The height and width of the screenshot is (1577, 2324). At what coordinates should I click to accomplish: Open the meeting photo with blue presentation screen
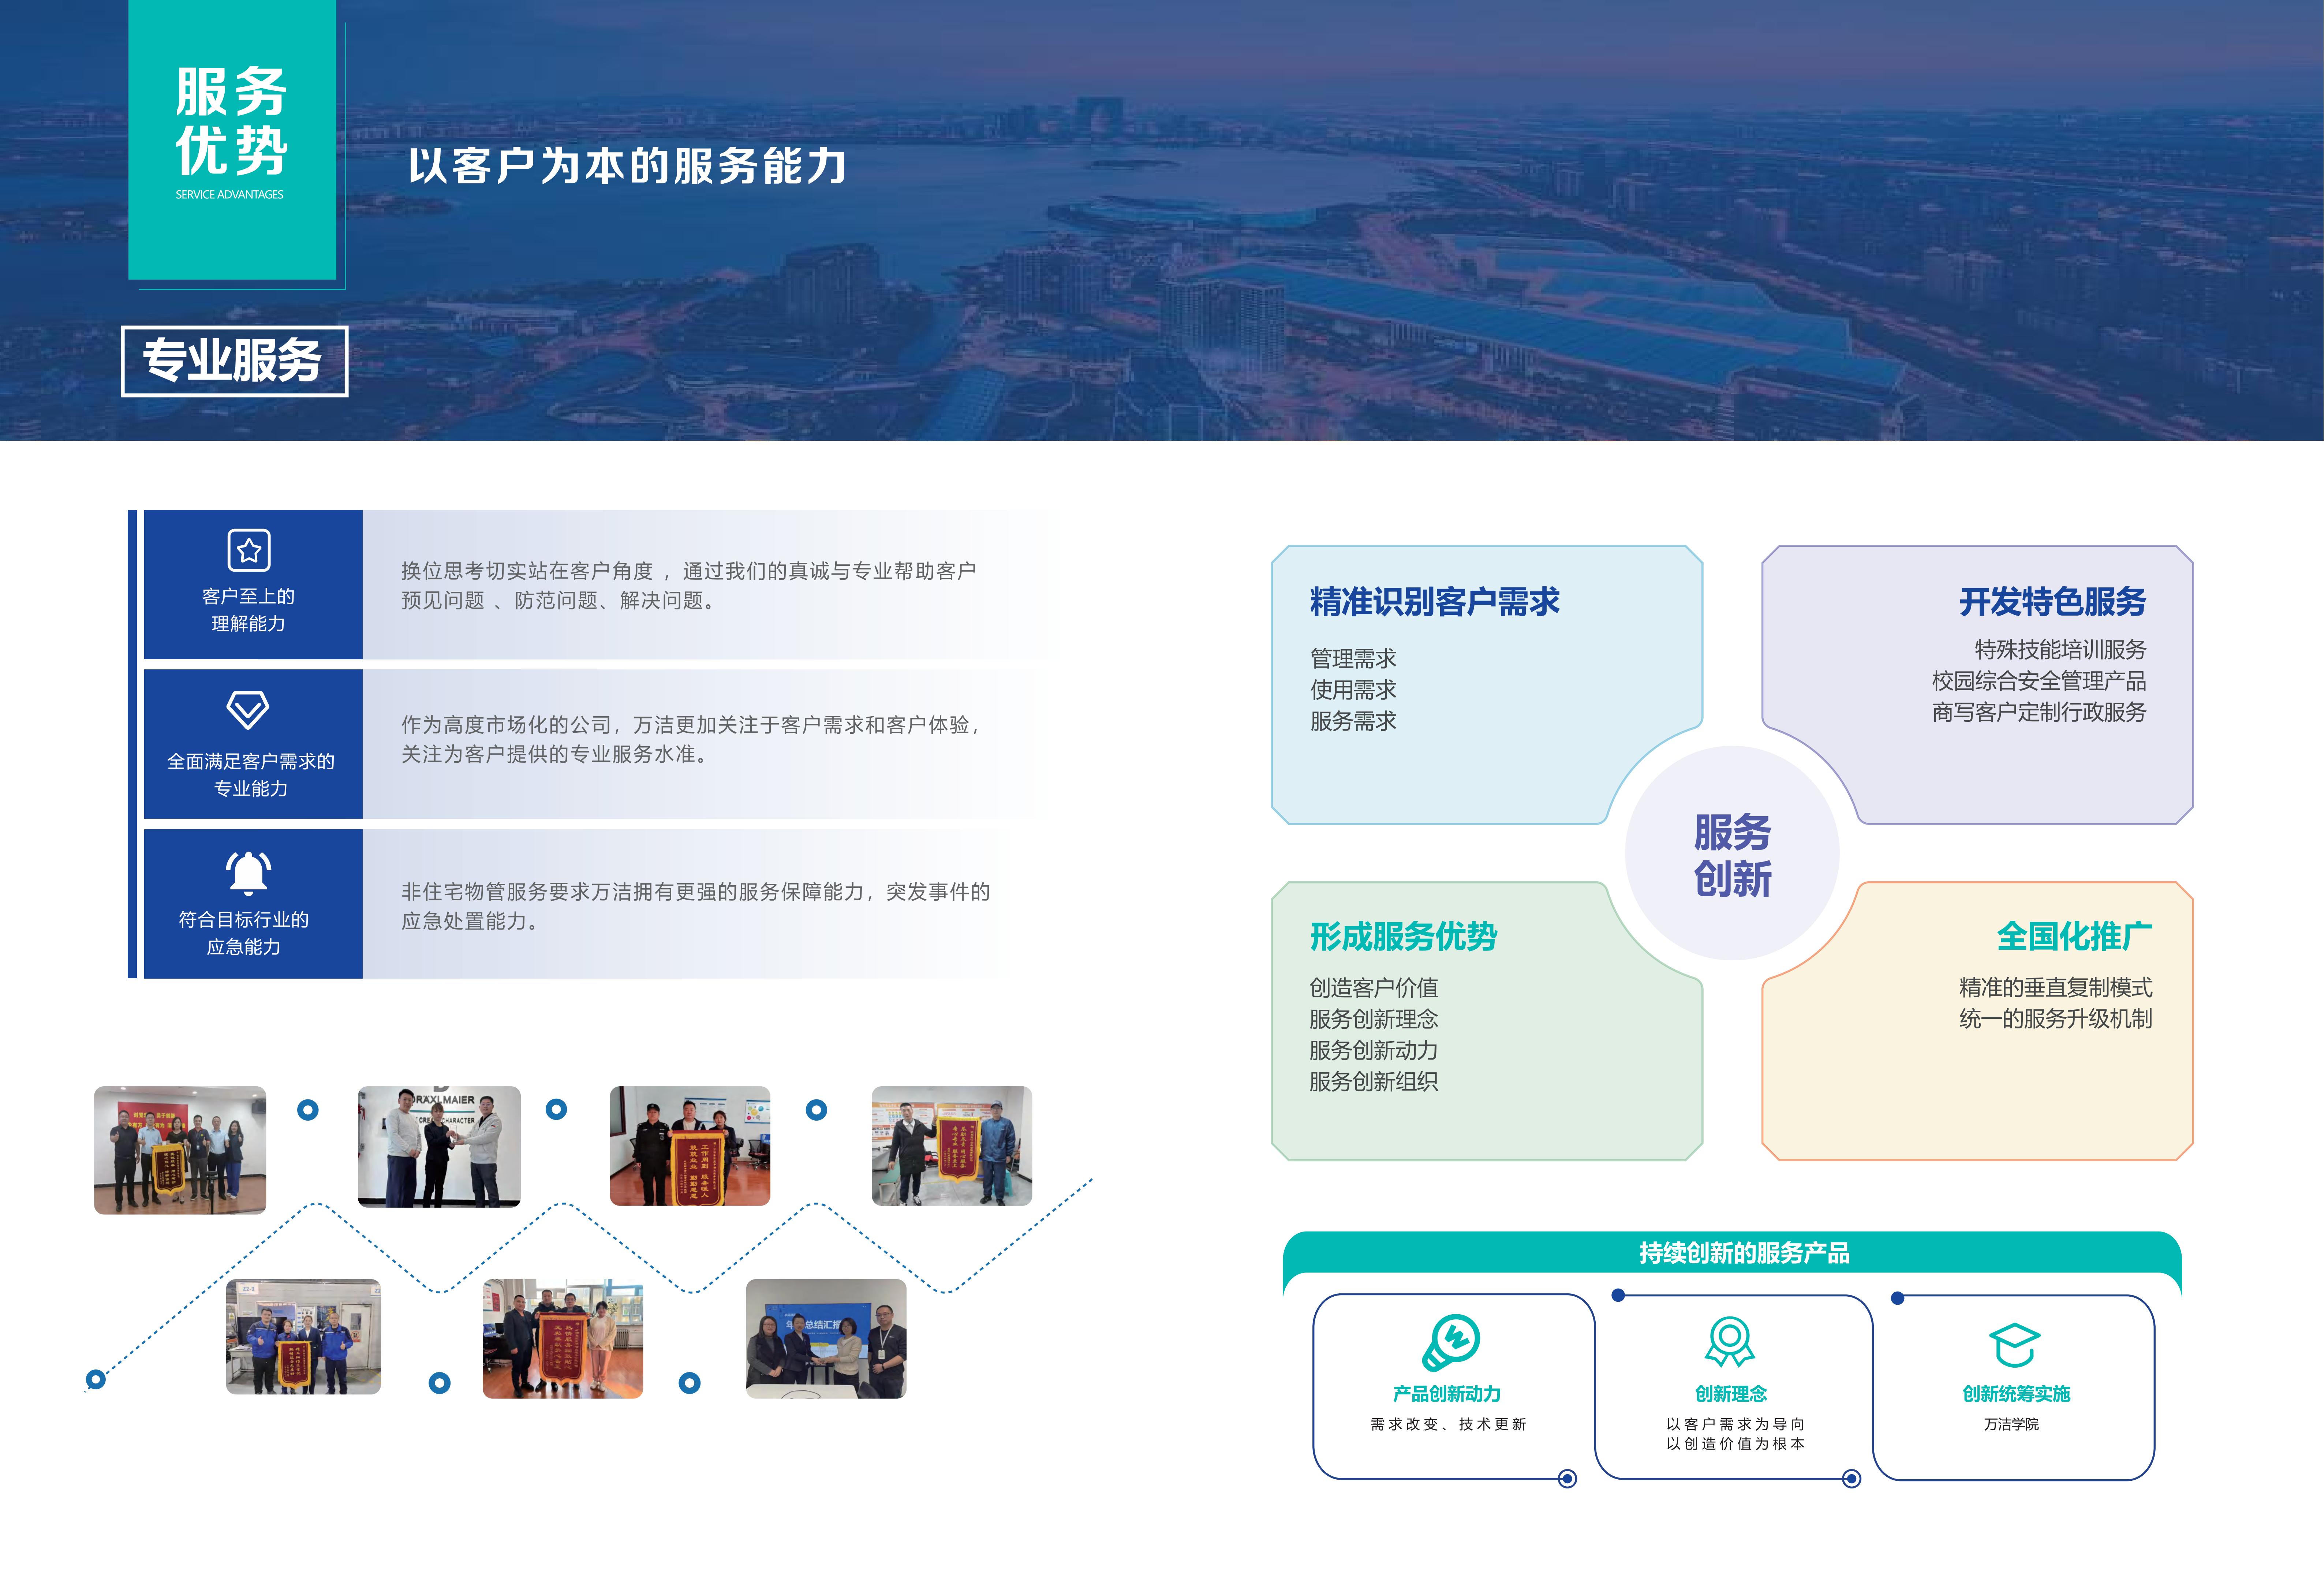826,1339
